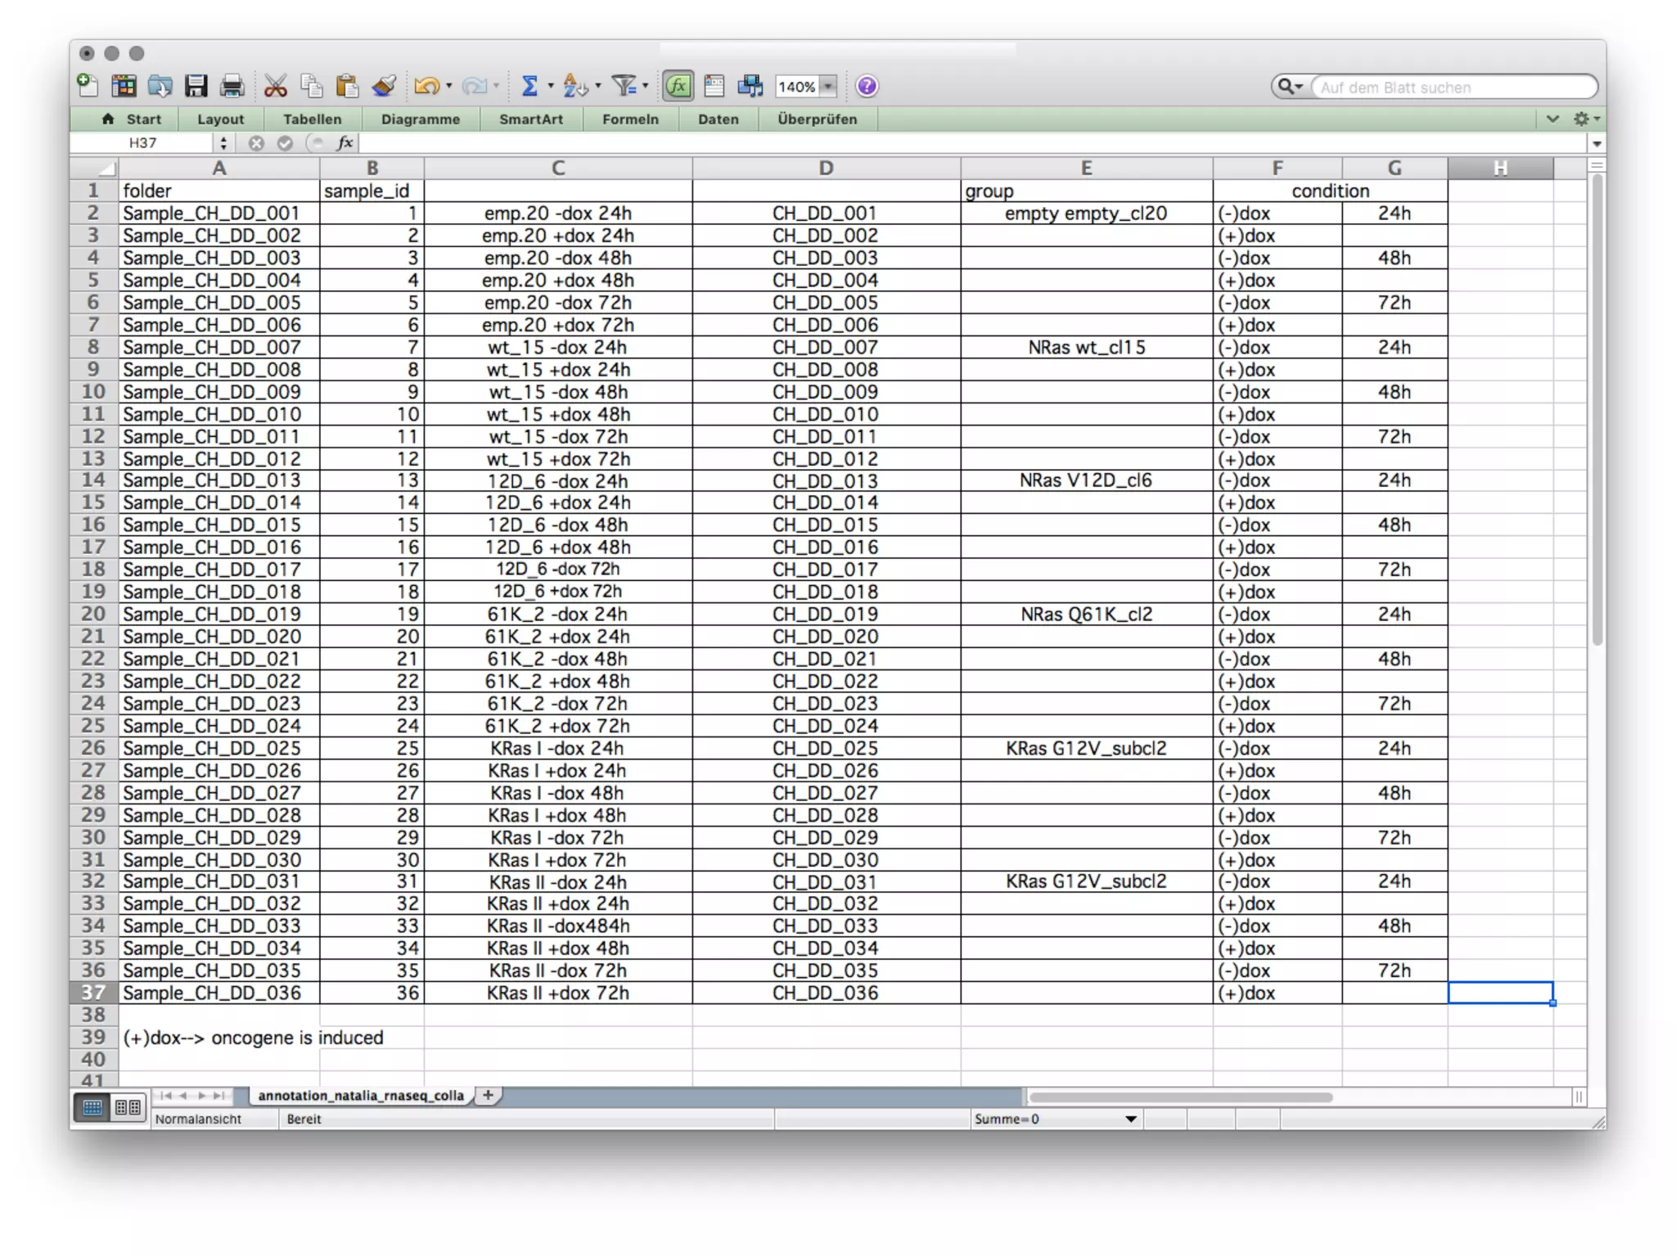Open the 140% zoom dropdown
The image size is (1676, 1257).
(x=829, y=87)
